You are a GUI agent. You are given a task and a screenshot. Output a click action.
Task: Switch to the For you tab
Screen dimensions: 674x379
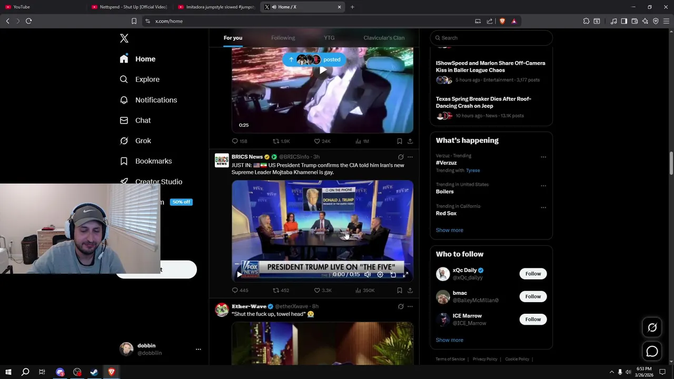click(x=233, y=38)
